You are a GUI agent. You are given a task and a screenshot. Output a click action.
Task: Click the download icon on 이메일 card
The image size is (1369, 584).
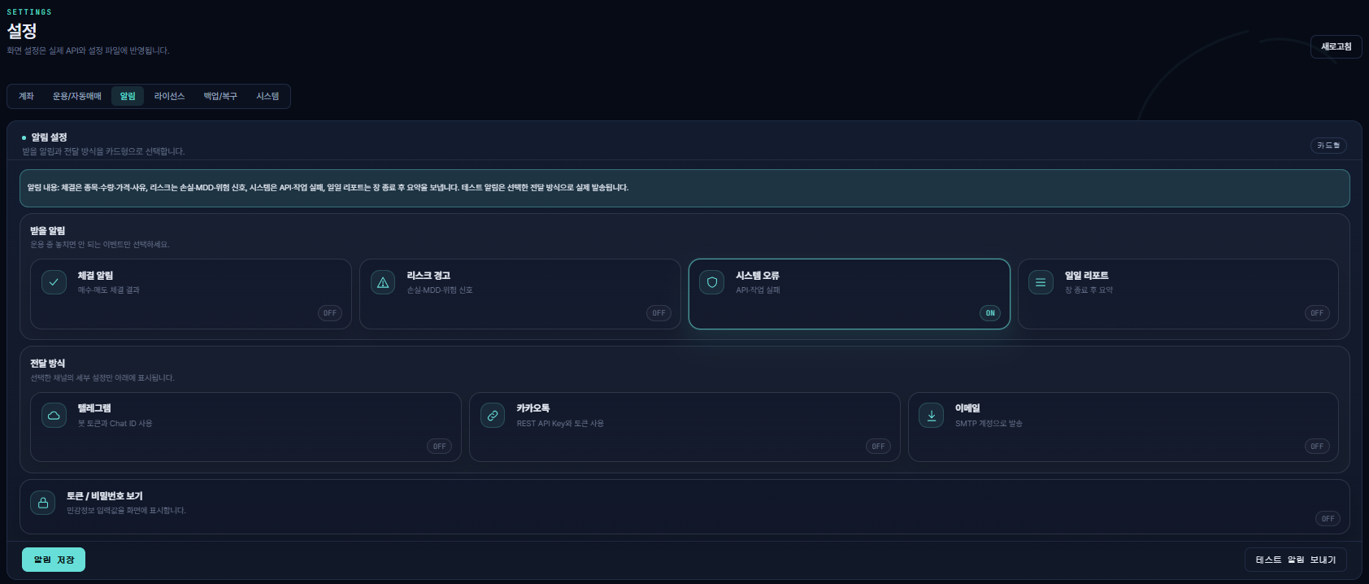click(x=932, y=415)
